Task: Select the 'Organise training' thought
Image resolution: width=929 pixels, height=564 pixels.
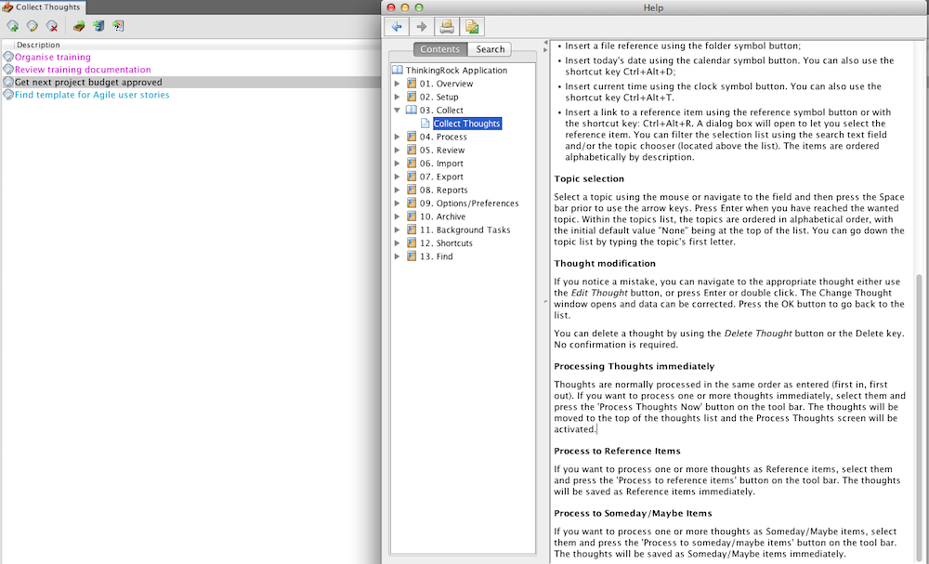Action: pos(53,57)
